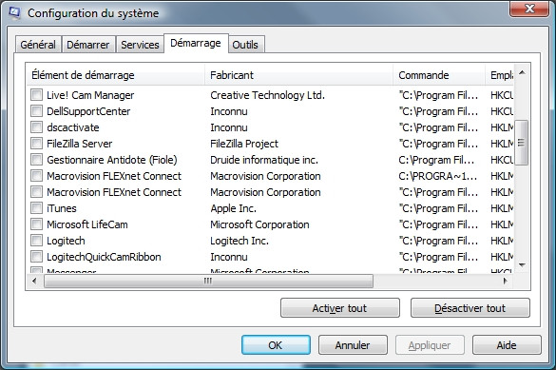The width and height of the screenshot is (556, 370).
Task: Click the Activer tout button
Action: coord(339,308)
